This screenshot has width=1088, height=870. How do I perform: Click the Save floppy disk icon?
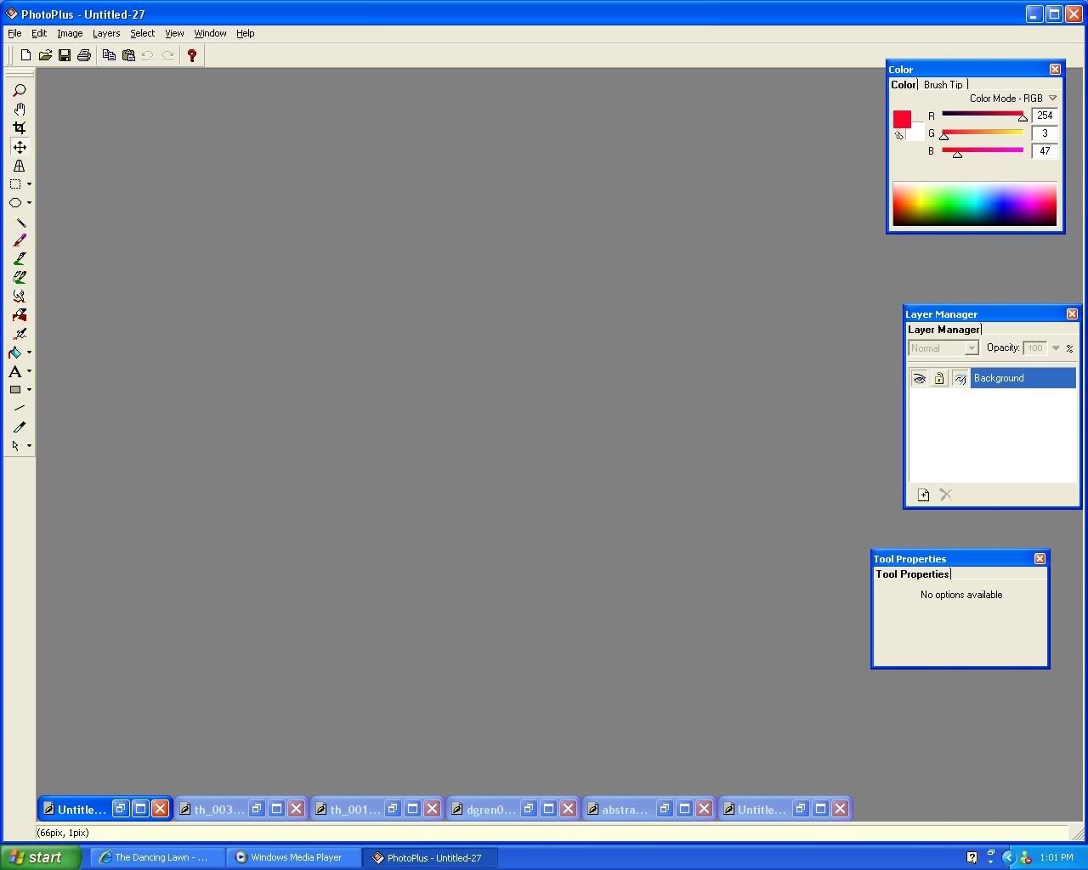tap(65, 55)
